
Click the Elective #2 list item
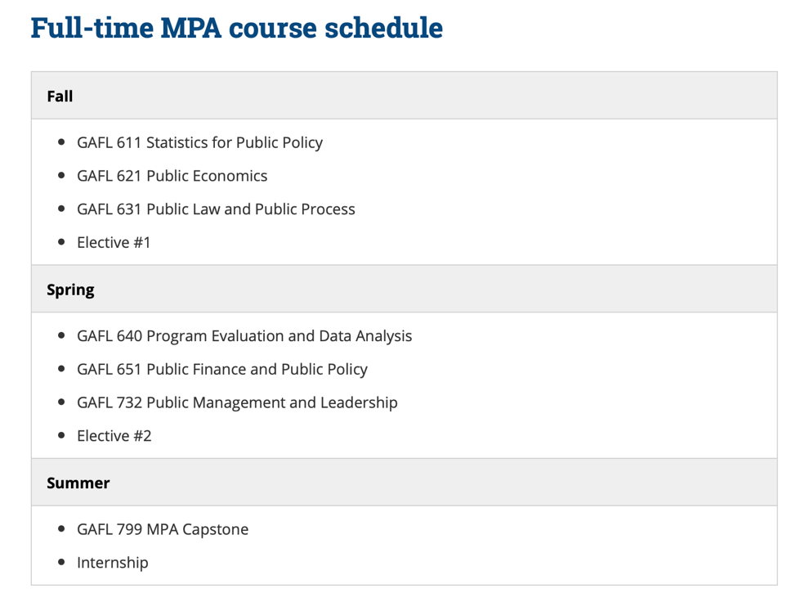(x=114, y=436)
